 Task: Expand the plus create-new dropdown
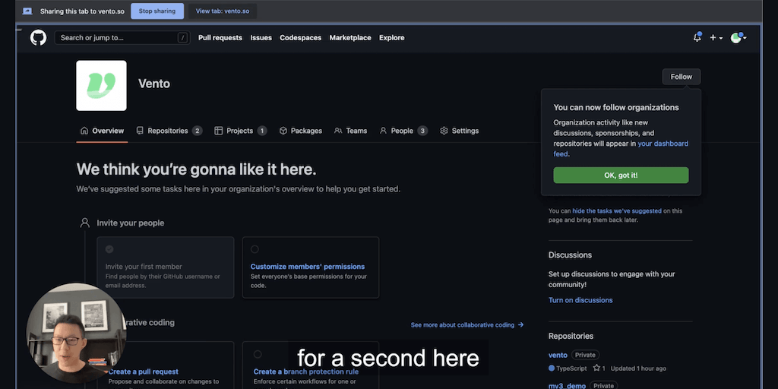[x=716, y=37]
